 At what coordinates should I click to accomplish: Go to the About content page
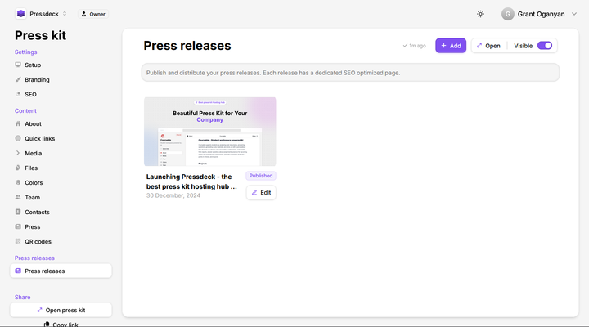click(33, 124)
